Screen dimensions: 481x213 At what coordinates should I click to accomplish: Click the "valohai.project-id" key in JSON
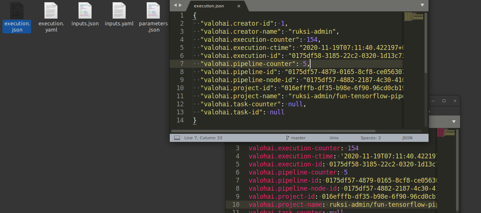pyautogui.click(x=237, y=88)
